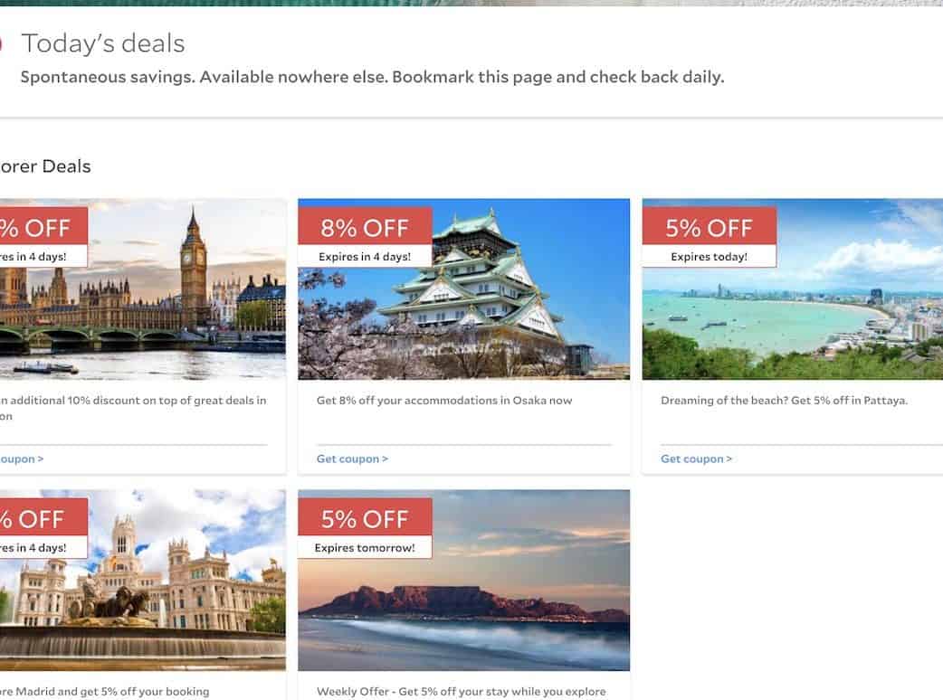Open the Table Mountain deal image
943x700 pixels.
pos(463,580)
